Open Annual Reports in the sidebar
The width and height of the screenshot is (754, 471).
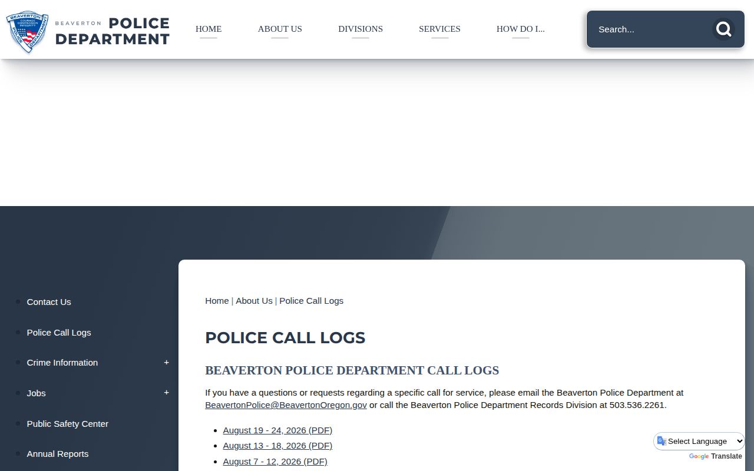tap(57, 454)
